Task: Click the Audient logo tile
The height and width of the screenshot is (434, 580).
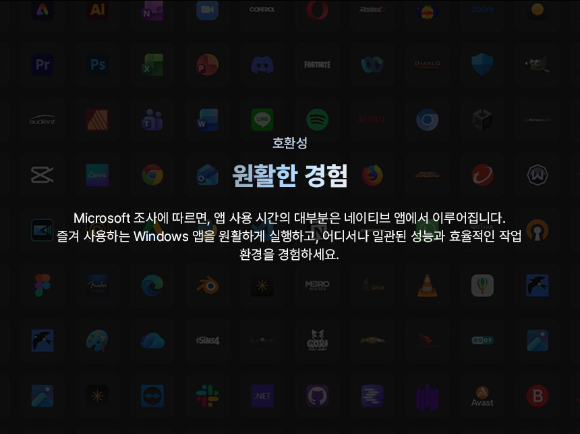Action: point(42,119)
